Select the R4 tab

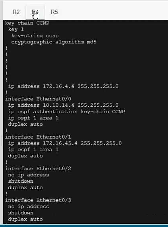tap(35, 12)
